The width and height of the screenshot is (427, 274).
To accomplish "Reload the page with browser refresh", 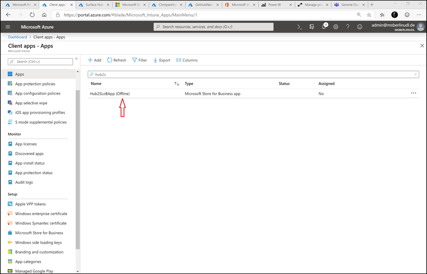I will point(32,15).
